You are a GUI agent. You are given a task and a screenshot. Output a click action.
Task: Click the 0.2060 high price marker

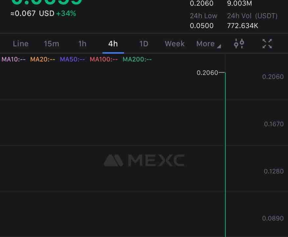click(207, 73)
